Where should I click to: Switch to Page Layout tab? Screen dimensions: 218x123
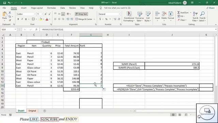coord(37,8)
